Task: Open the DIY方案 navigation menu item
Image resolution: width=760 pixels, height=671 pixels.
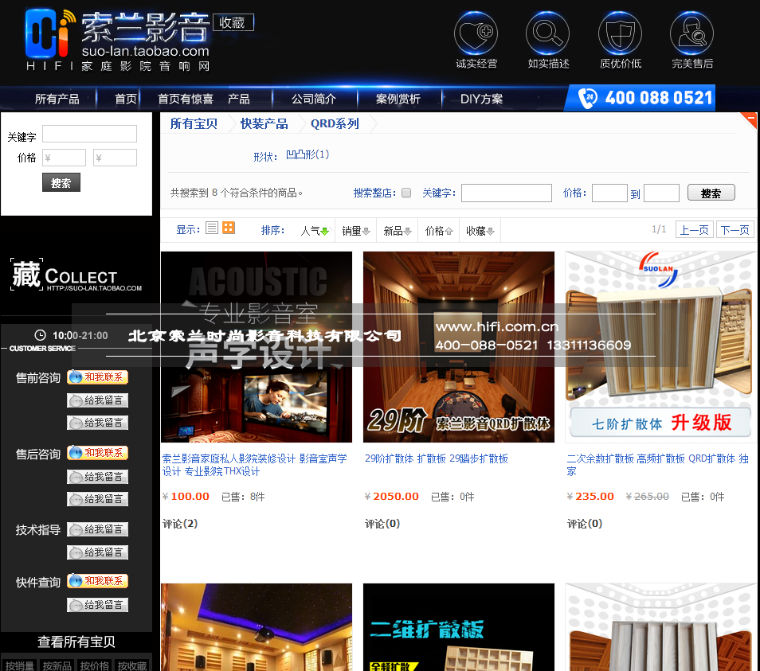Action: click(481, 99)
